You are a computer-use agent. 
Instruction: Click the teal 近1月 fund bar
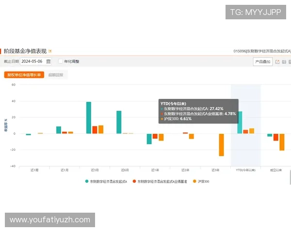pyautogui.click(x=59, y=130)
